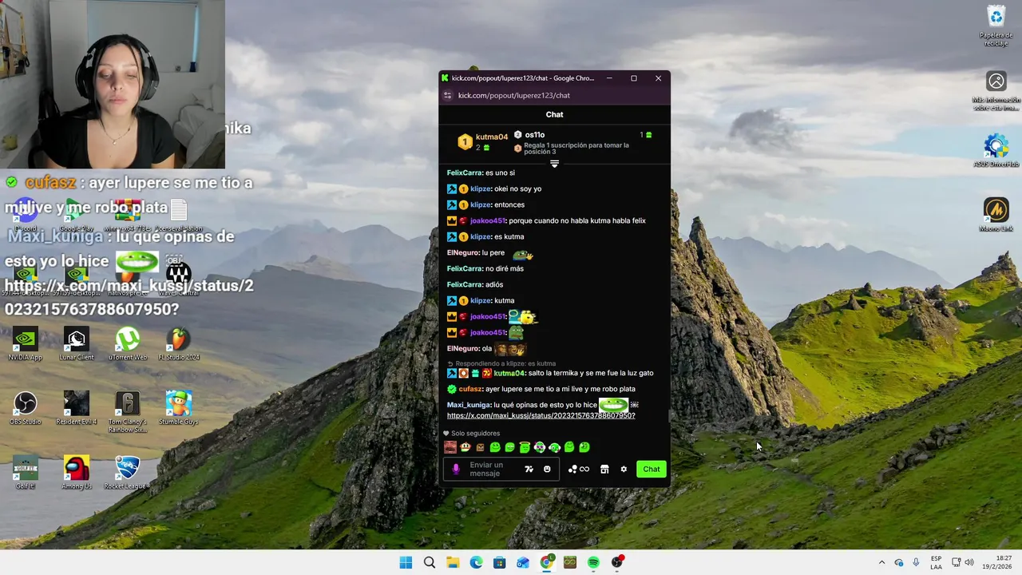Image resolution: width=1022 pixels, height=575 pixels.
Task: Click the purple microphone icon in chat input
Action: pyautogui.click(x=456, y=470)
